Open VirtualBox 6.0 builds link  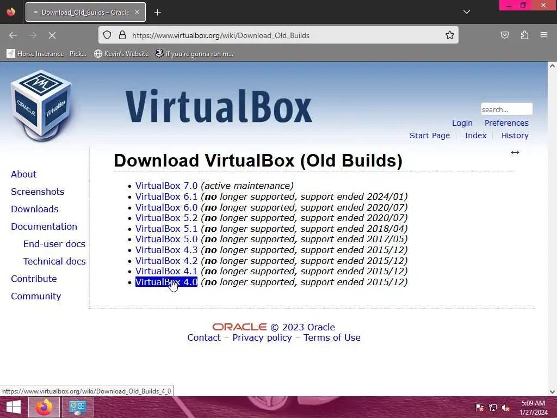pos(166,207)
